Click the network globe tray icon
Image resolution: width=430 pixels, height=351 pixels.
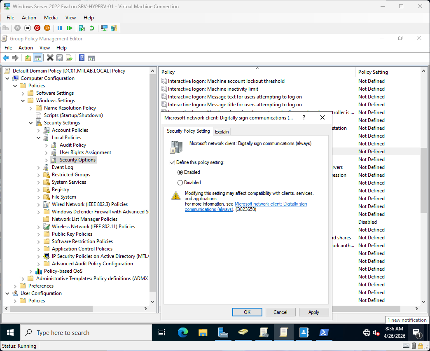[x=367, y=333]
